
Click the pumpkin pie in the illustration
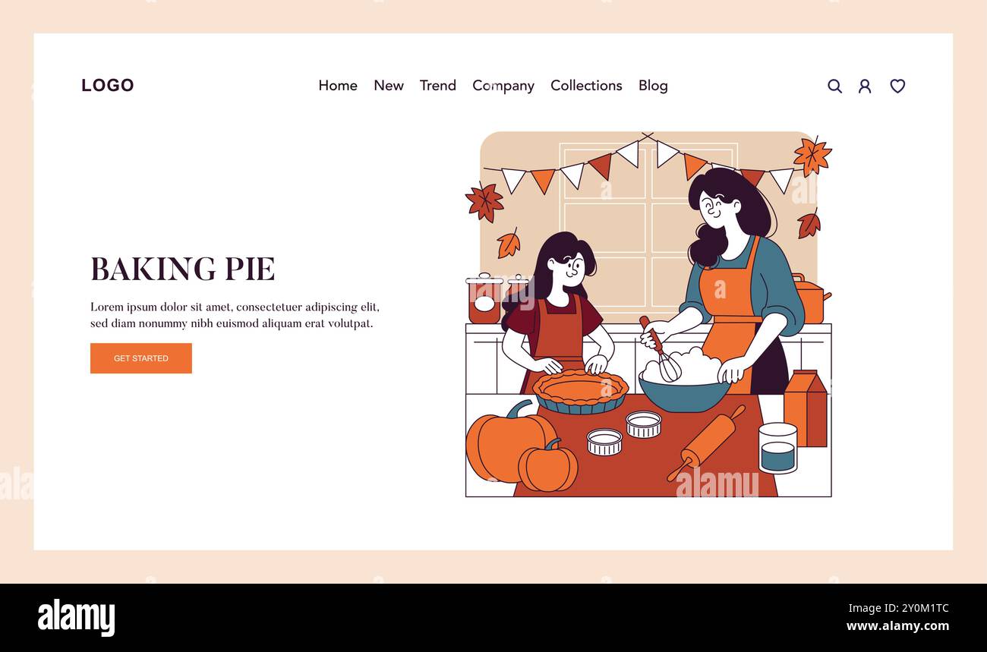coord(580,392)
